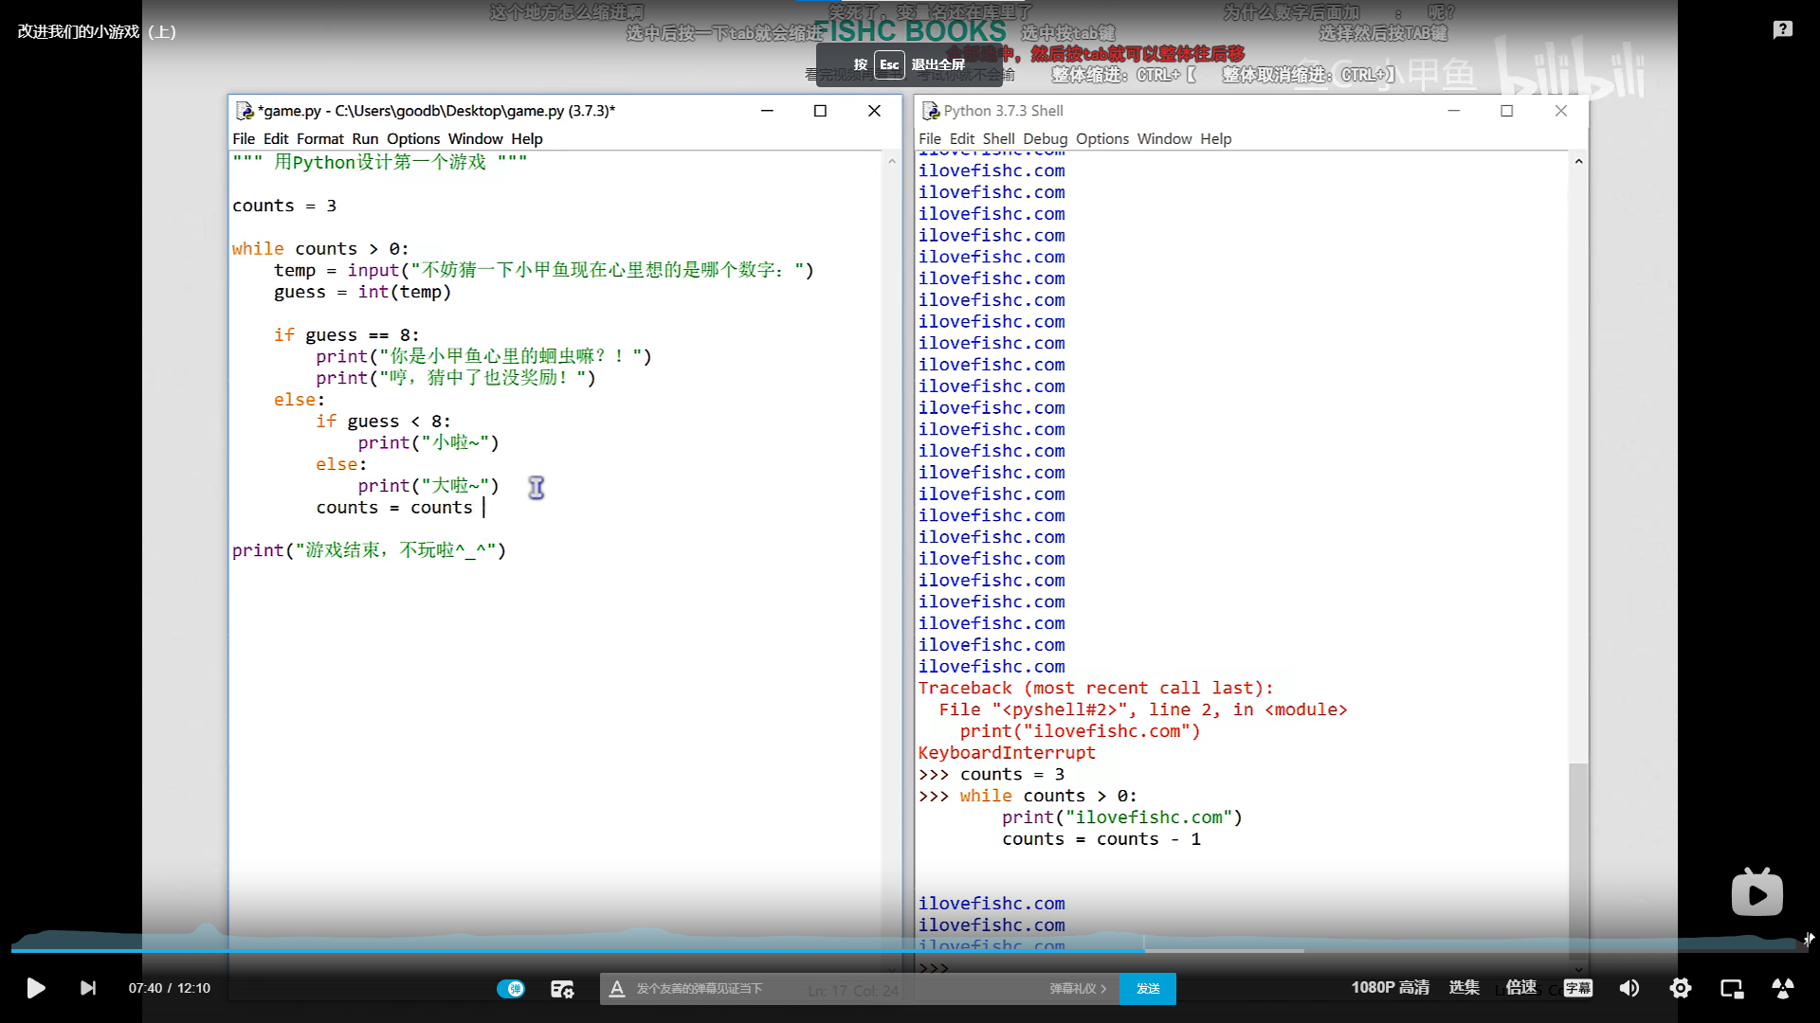This screenshot has width=1820, height=1023.
Task: Click the game.py editor title icon
Action: (245, 111)
